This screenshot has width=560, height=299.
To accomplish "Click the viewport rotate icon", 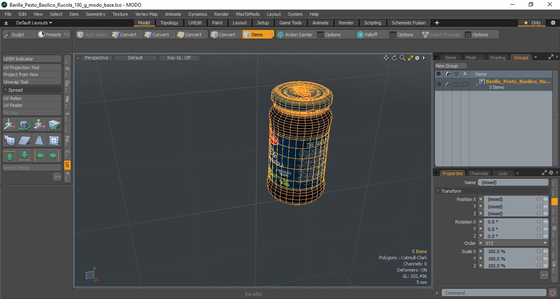I will (x=394, y=58).
